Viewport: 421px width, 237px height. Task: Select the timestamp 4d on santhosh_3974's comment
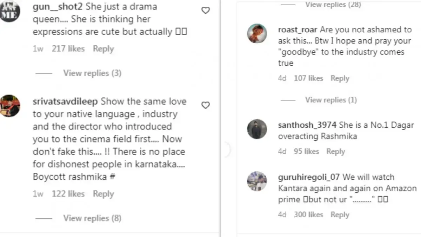click(282, 151)
